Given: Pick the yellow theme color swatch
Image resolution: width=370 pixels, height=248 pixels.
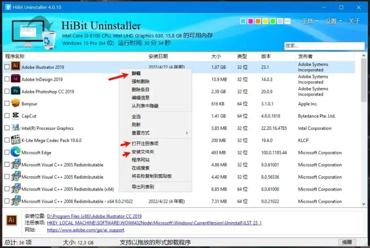Looking at the screenshot, I should tap(265, 21).
